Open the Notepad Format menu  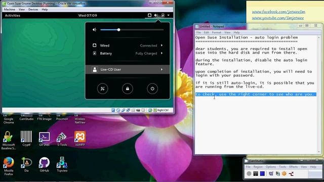[216, 32]
